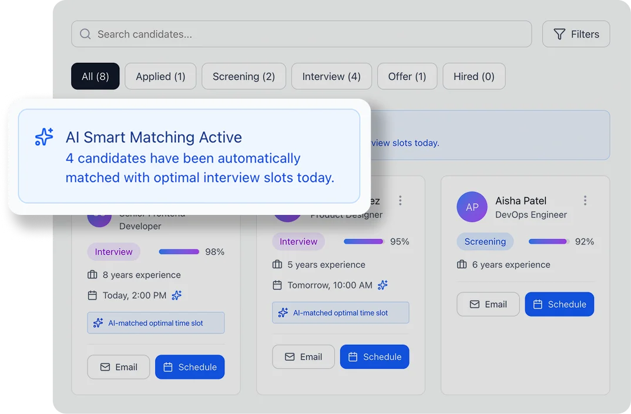
Task: Email the DevOps Engineer candidate
Action: (488, 304)
